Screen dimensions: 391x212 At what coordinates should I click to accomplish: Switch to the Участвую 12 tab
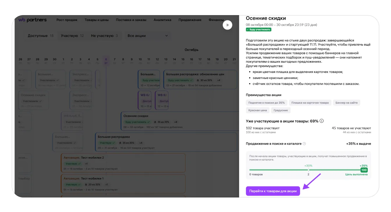coord(72,36)
